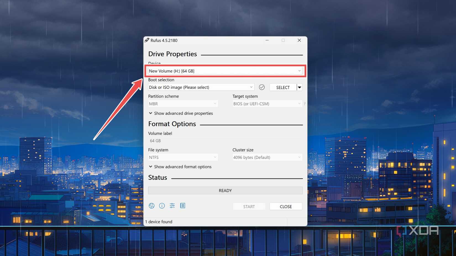Show the log icon

coord(183,206)
